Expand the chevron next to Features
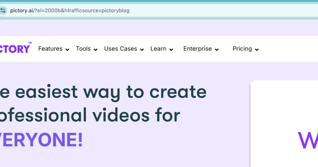The width and height of the screenshot is (318, 167). point(67,49)
